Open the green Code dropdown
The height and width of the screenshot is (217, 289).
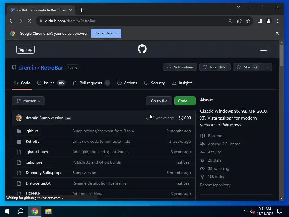tap(185, 101)
